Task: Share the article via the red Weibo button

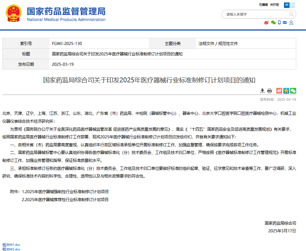Action: (x=279, y=91)
